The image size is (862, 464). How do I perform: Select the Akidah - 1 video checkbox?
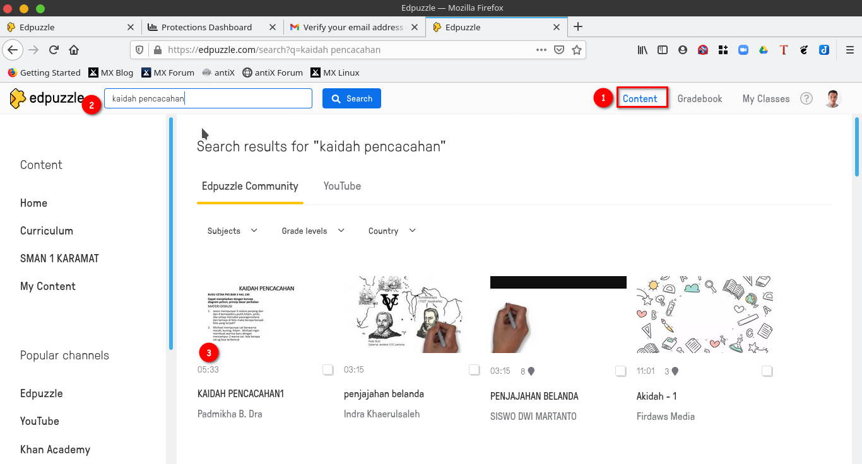pyautogui.click(x=767, y=371)
